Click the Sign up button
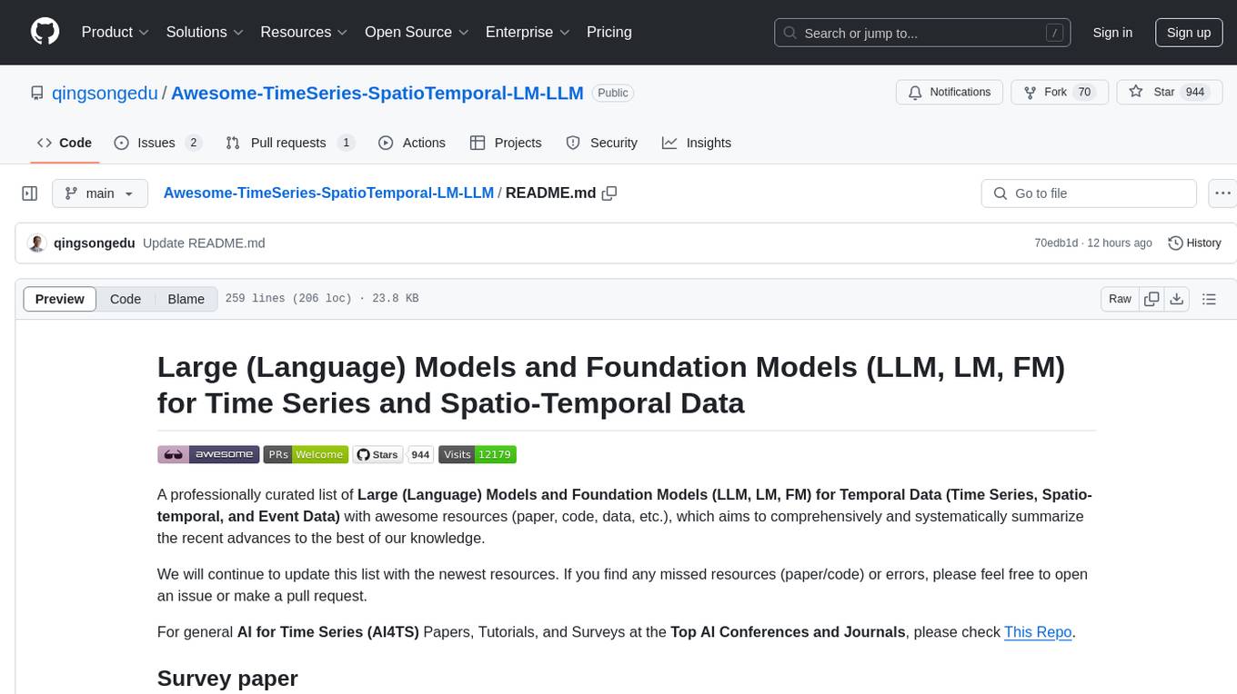The height and width of the screenshot is (694, 1237). tap(1189, 33)
